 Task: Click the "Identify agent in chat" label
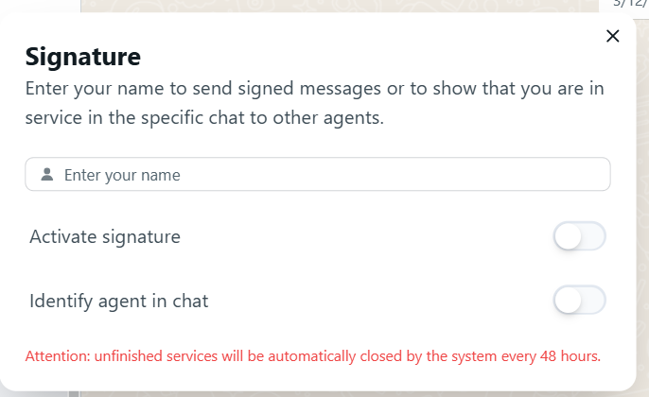[x=119, y=302]
